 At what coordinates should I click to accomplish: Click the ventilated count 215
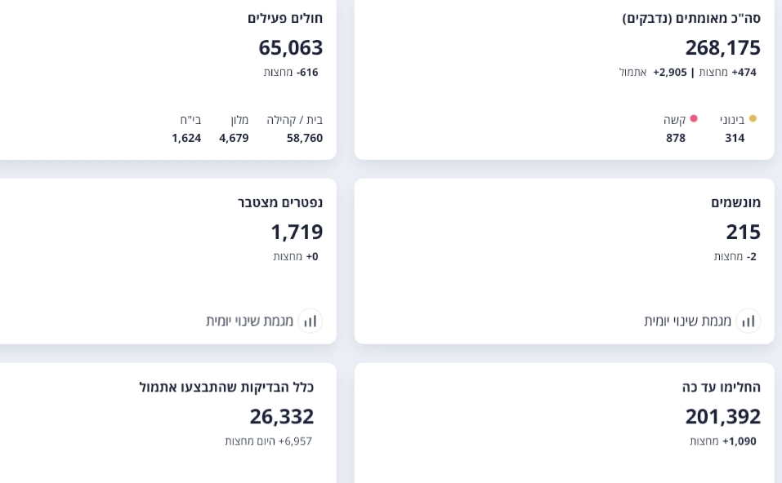point(743,232)
